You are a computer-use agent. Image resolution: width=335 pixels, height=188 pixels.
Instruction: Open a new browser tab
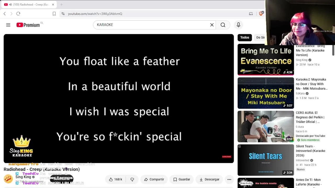tap(62, 4)
